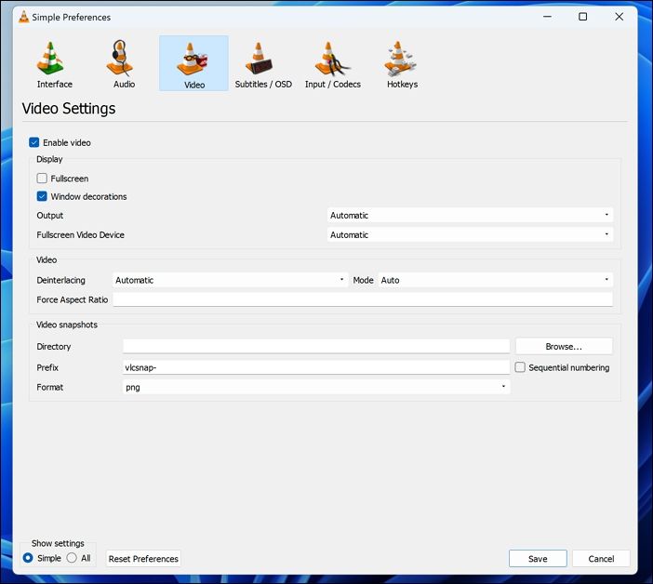This screenshot has height=584, width=653.
Task: Select the All show settings radio button
Action: click(x=72, y=558)
